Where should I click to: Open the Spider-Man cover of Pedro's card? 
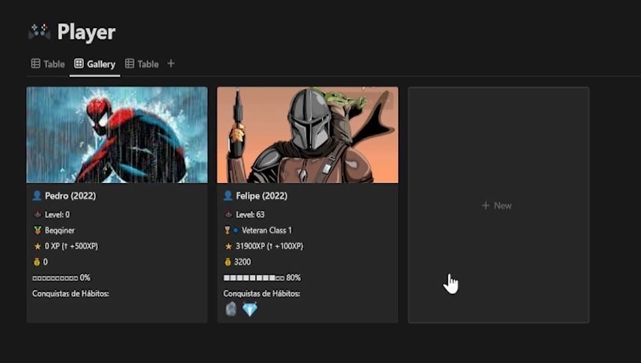pyautogui.click(x=117, y=135)
